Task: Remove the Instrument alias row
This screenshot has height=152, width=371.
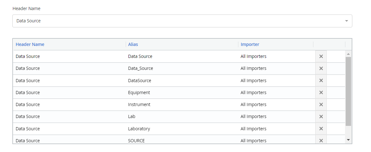Action: click(321, 104)
